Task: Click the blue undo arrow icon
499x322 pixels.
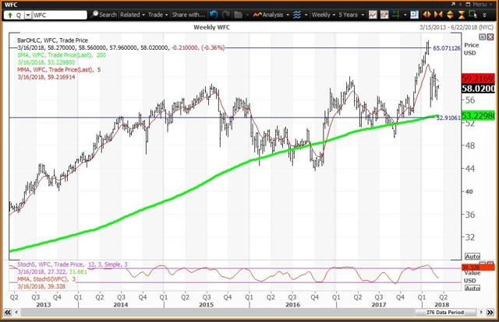Action: 214,15
